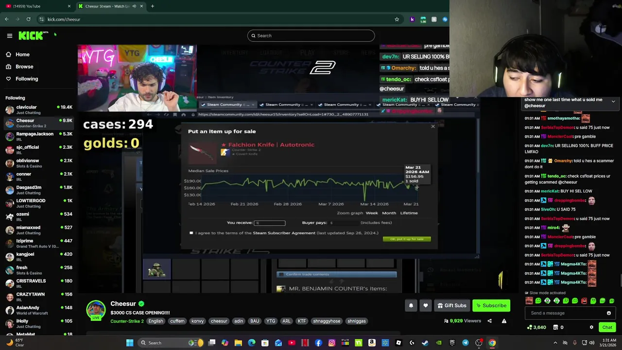Collapse the pinned chat message chevron
Image resolution: width=622 pixels, height=350 pixels.
(613, 102)
